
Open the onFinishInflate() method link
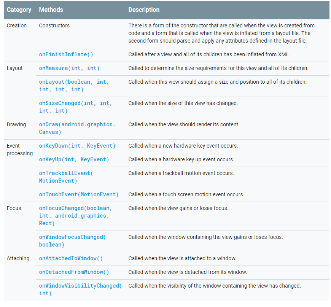coord(66,54)
